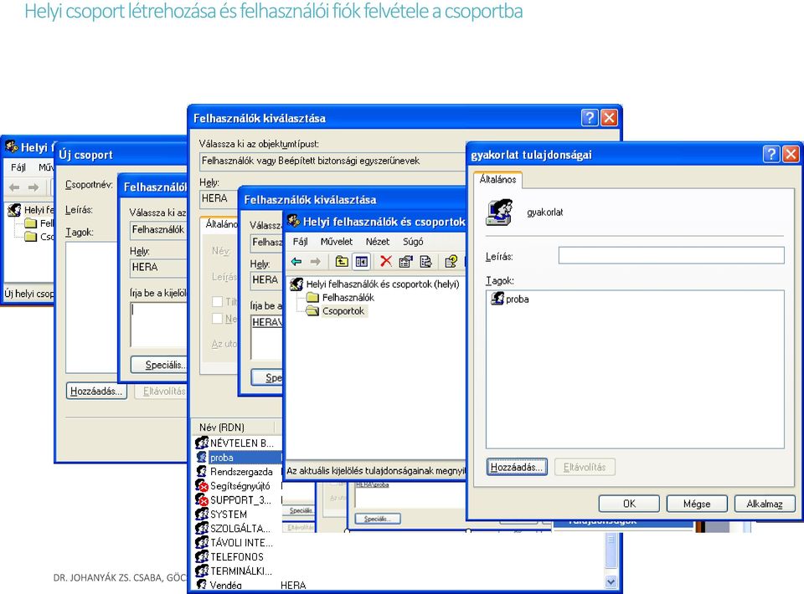This screenshot has width=804, height=594.
Task: Click the greyed Forward arrow beside Back arrow
Action: click(316, 262)
